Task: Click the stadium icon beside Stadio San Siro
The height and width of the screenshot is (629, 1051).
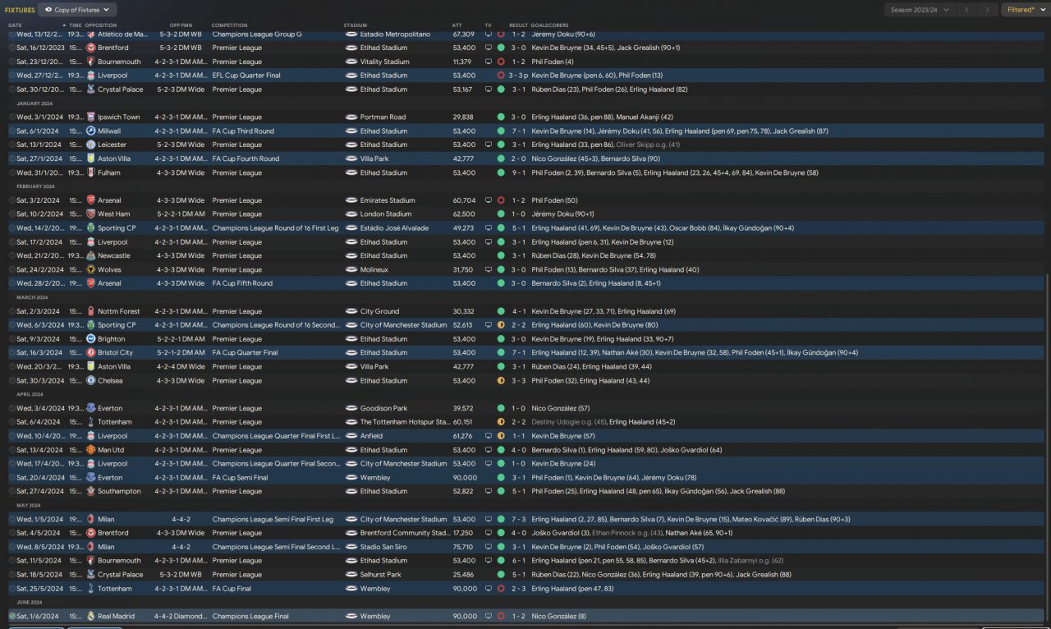Action: click(x=351, y=547)
